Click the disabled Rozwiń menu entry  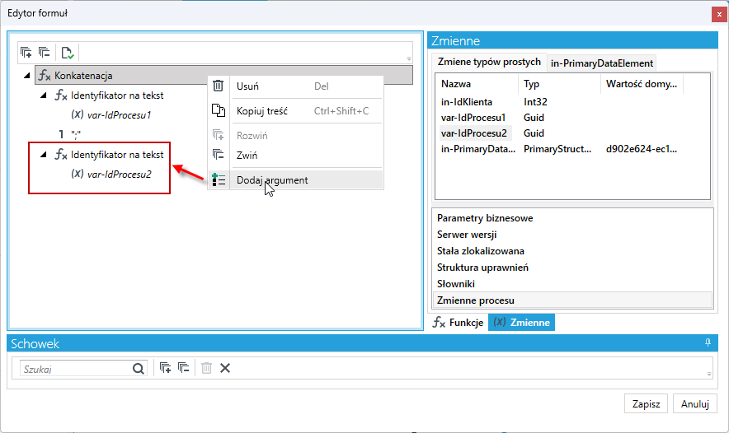click(295, 136)
